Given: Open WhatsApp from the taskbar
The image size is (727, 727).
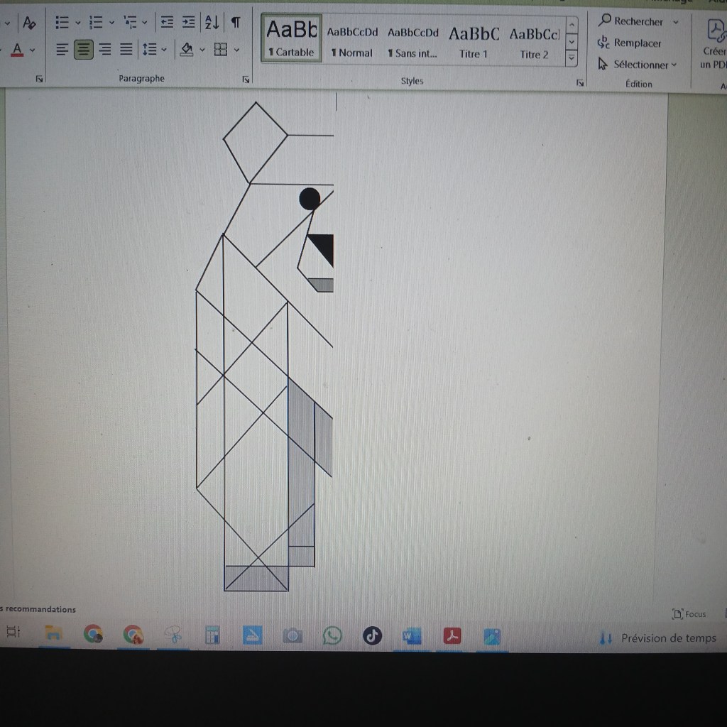Looking at the screenshot, I should 332,635.
